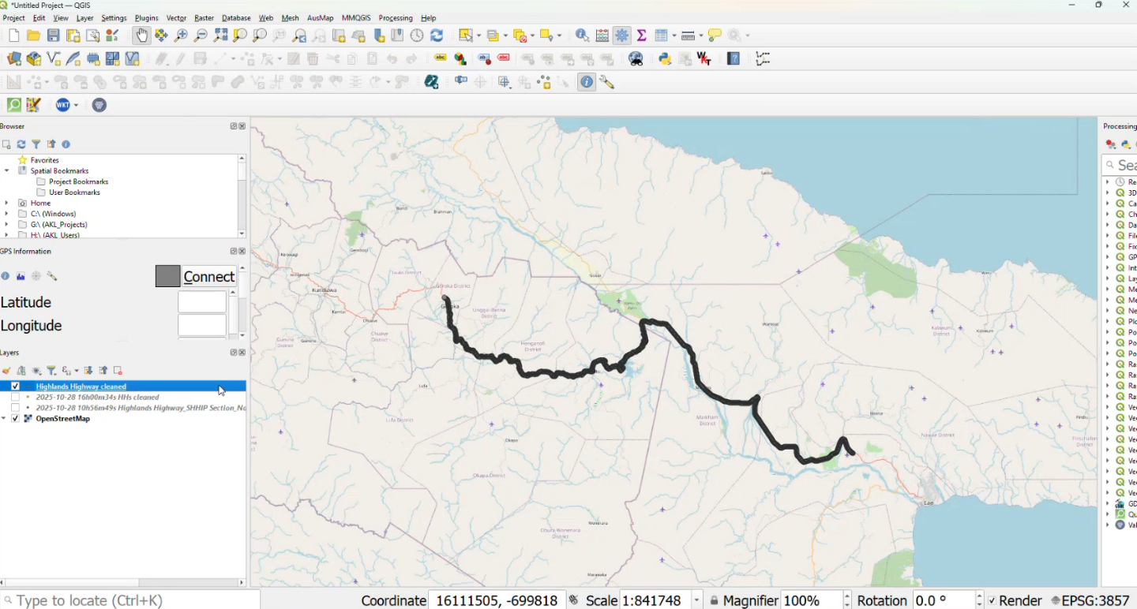The width and height of the screenshot is (1137, 609).
Task: Open the Python console
Action: click(665, 59)
